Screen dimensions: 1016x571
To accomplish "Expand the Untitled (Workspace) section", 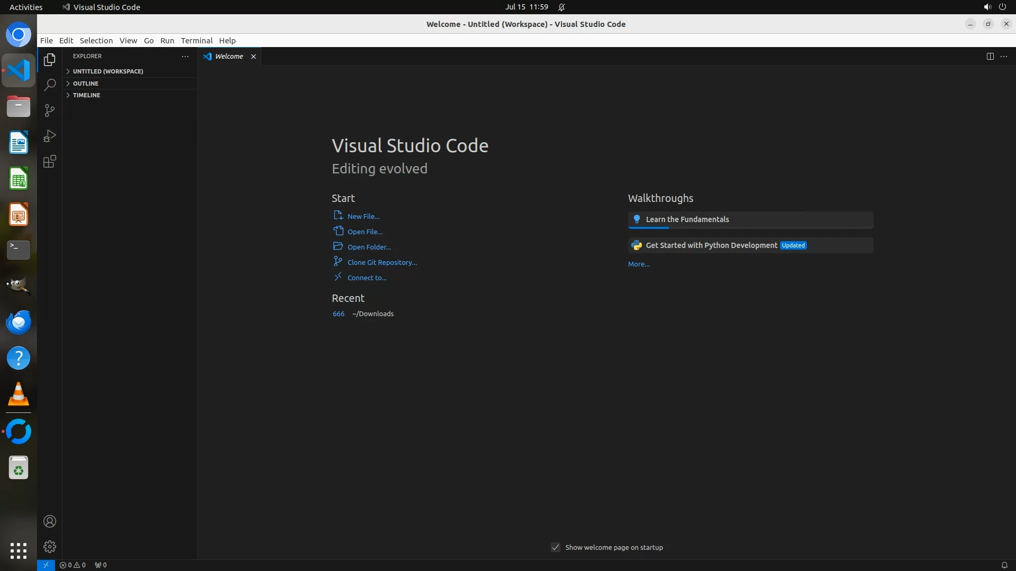I will [108, 71].
